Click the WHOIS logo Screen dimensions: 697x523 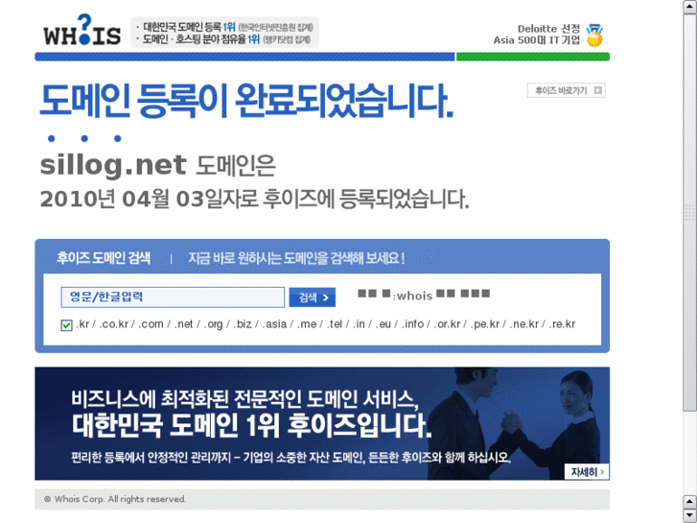point(82,30)
